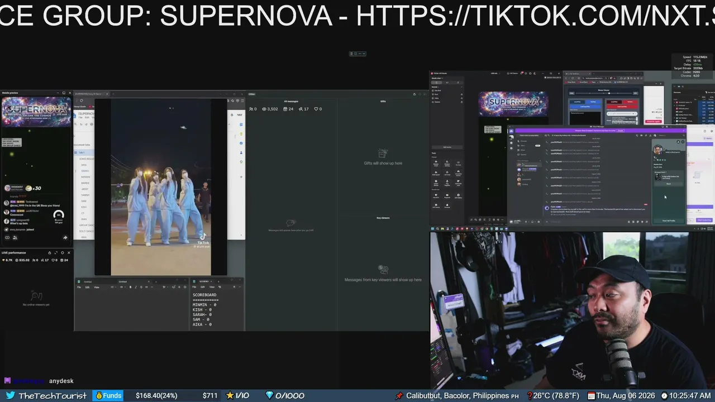Open View menu in the Untitled Notepad

(x=97, y=287)
